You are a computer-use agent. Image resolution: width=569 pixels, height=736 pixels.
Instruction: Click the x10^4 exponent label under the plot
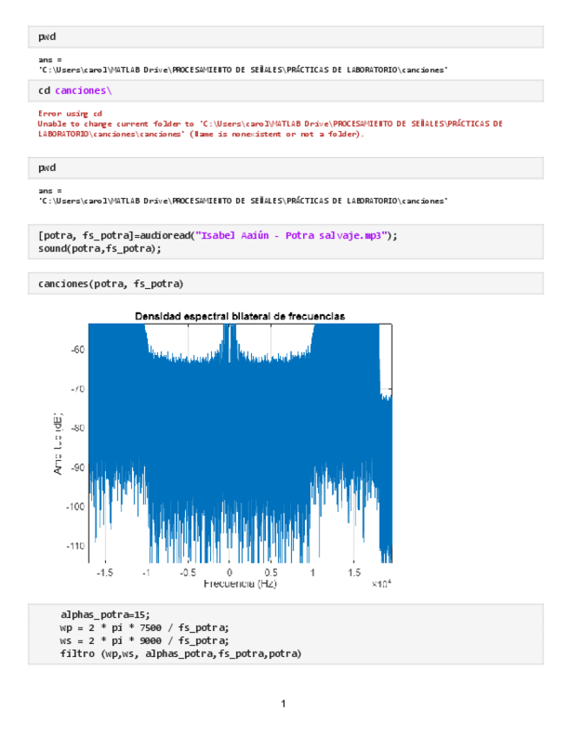pyautogui.click(x=381, y=585)
